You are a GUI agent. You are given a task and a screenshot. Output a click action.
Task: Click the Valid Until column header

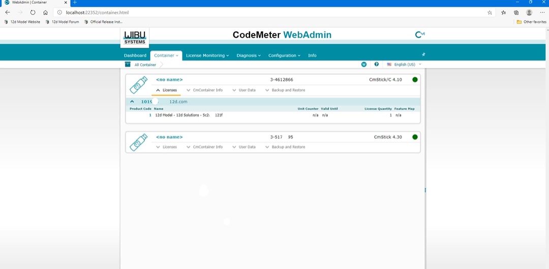tap(329, 109)
